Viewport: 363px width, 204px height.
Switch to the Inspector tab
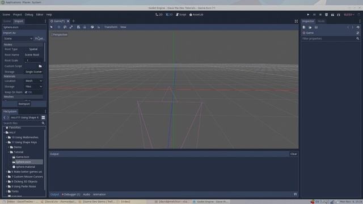click(x=308, y=21)
